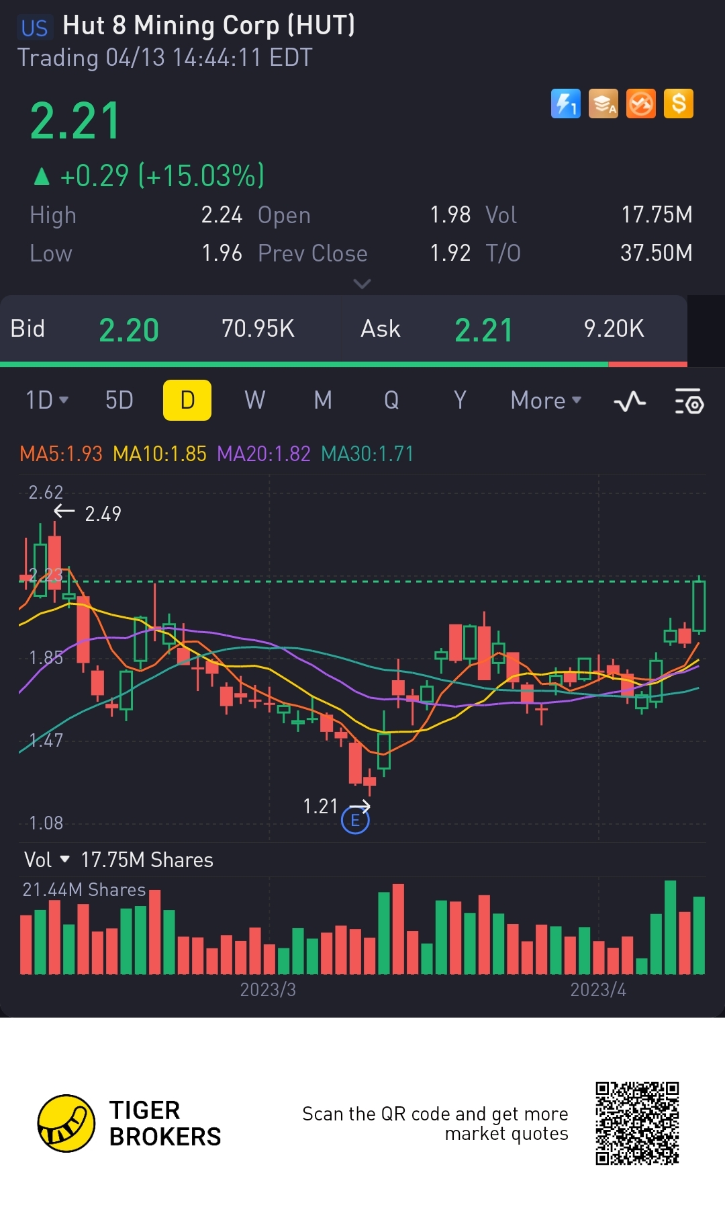This screenshot has height=1230, width=725.
Task: Select the Y yearly chart tab
Action: click(x=460, y=401)
